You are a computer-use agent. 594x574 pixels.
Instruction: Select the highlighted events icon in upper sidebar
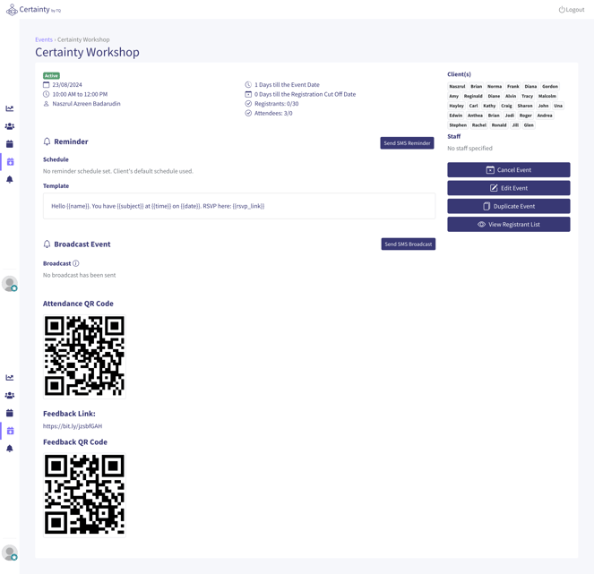click(x=10, y=162)
